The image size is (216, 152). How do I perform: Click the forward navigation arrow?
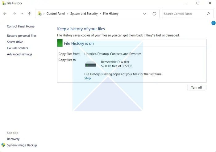pyautogui.click(x=14, y=14)
